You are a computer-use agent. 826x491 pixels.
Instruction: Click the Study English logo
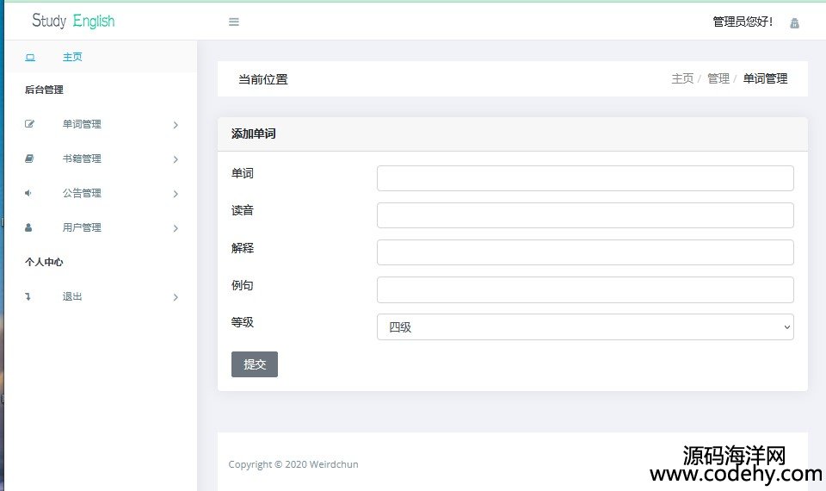click(73, 21)
